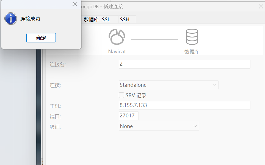Close the MongoDB 新建连接 window
The height and width of the screenshot is (165, 265).
click(x=261, y=7)
